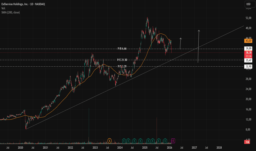Select the SMA (200, close) indicator legend
The image size is (256, 151).
pyautogui.click(x=10, y=12)
